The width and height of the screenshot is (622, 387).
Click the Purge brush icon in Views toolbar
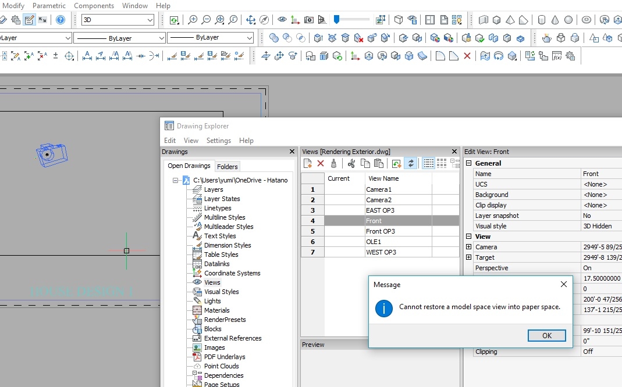333,163
